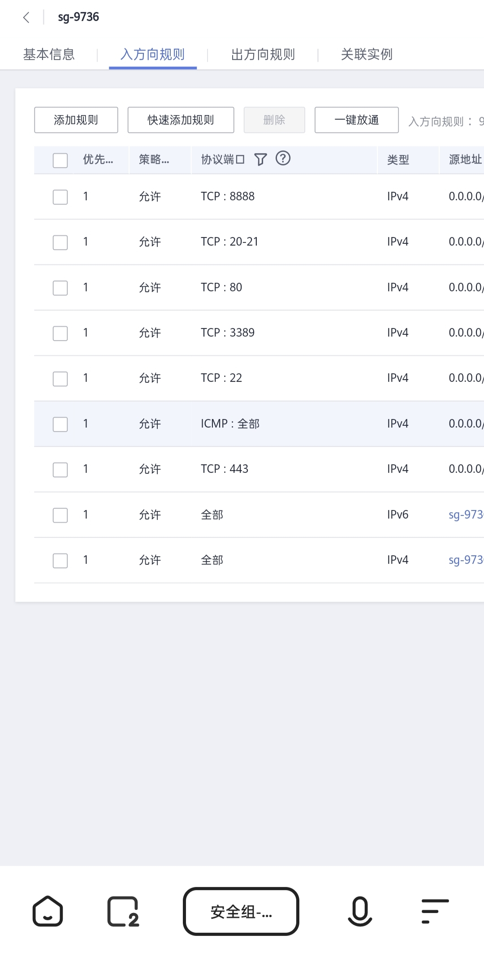Open the browser menu lines icon
The height and width of the screenshot is (957, 484).
(x=435, y=911)
